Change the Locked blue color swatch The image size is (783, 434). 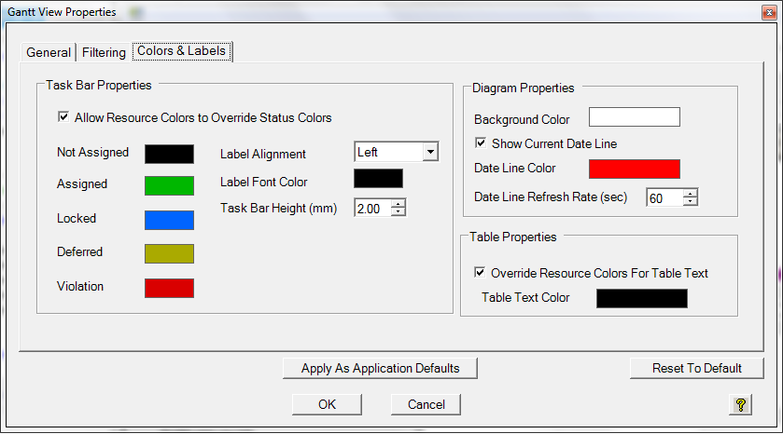(169, 220)
